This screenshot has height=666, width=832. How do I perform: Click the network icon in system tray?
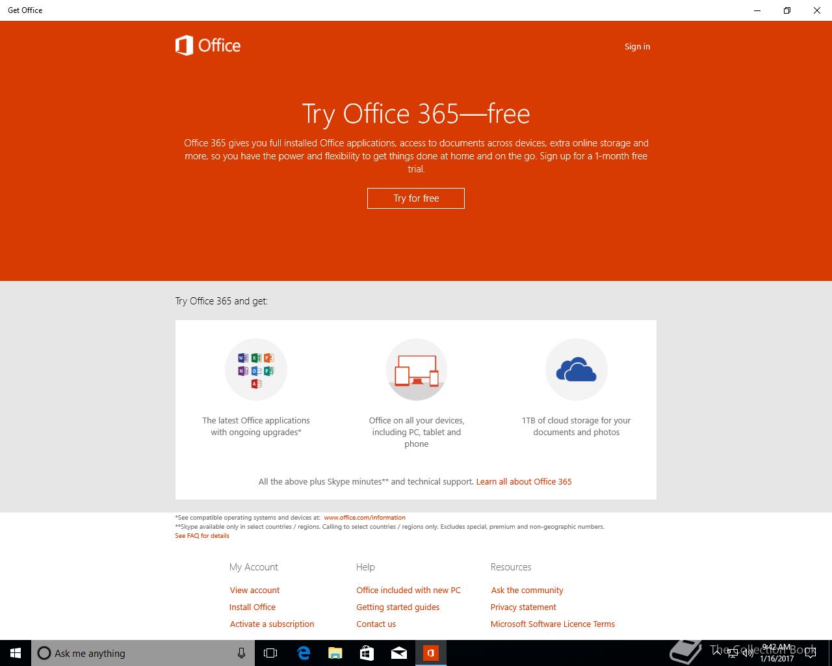[732, 653]
